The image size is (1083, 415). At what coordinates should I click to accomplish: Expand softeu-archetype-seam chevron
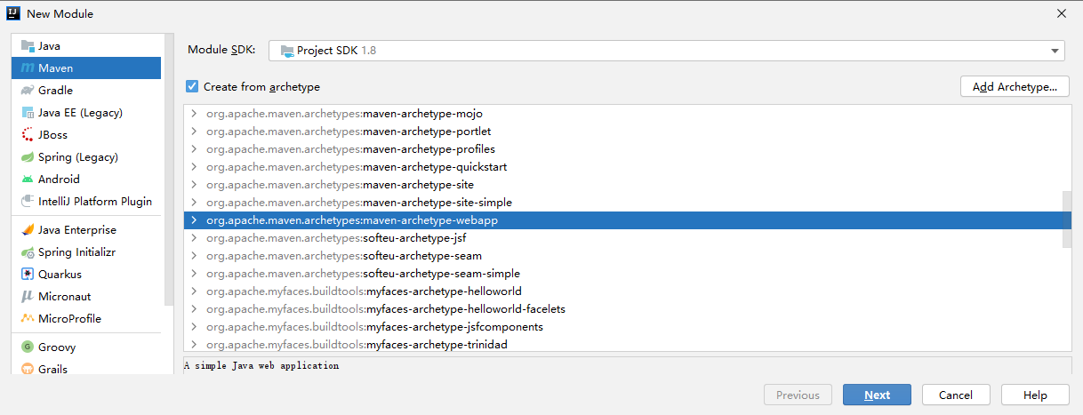coord(194,256)
